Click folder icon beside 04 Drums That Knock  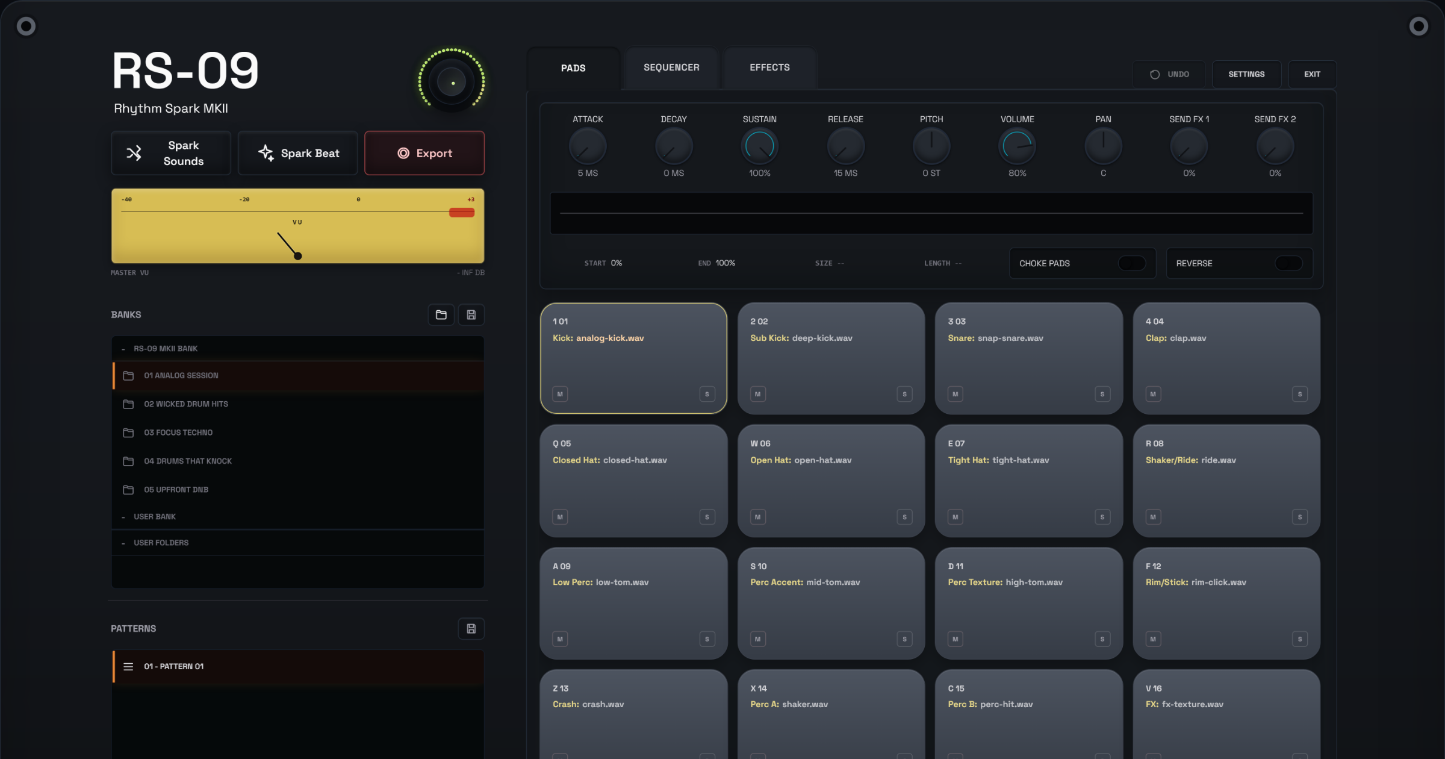tap(128, 461)
